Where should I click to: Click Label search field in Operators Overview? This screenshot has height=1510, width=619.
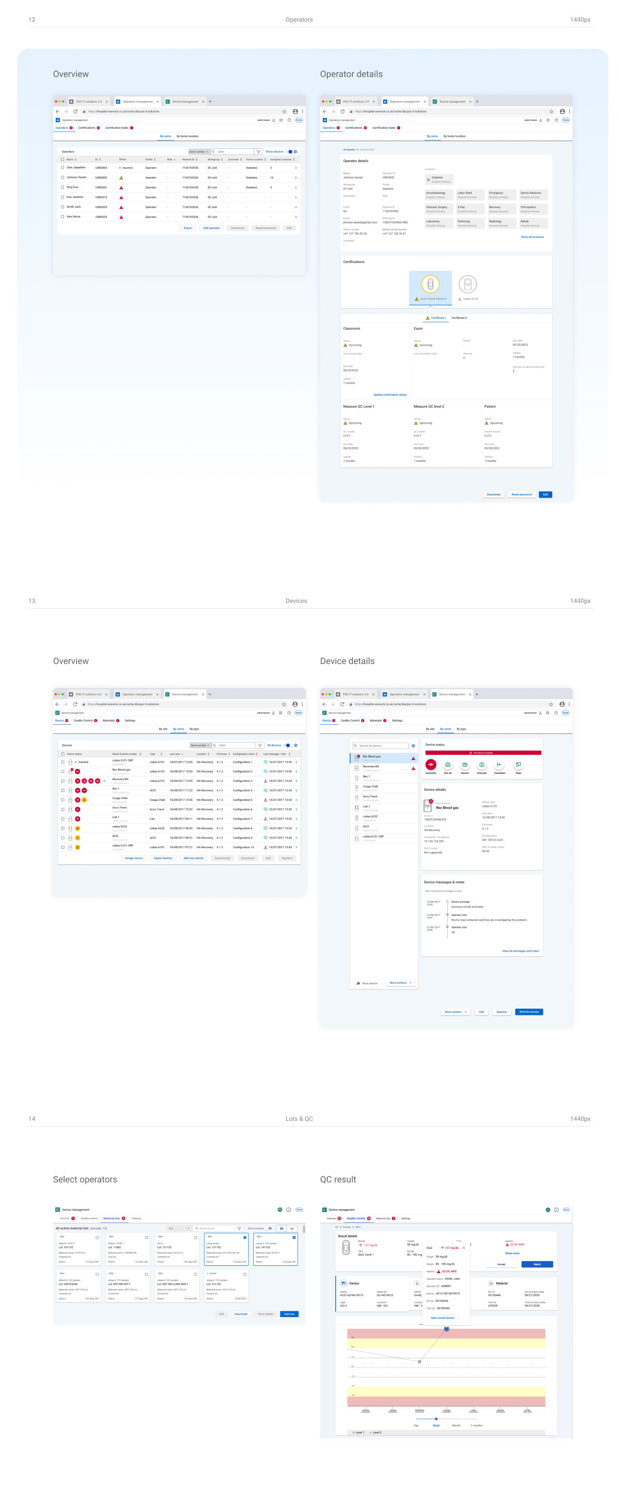[232, 152]
